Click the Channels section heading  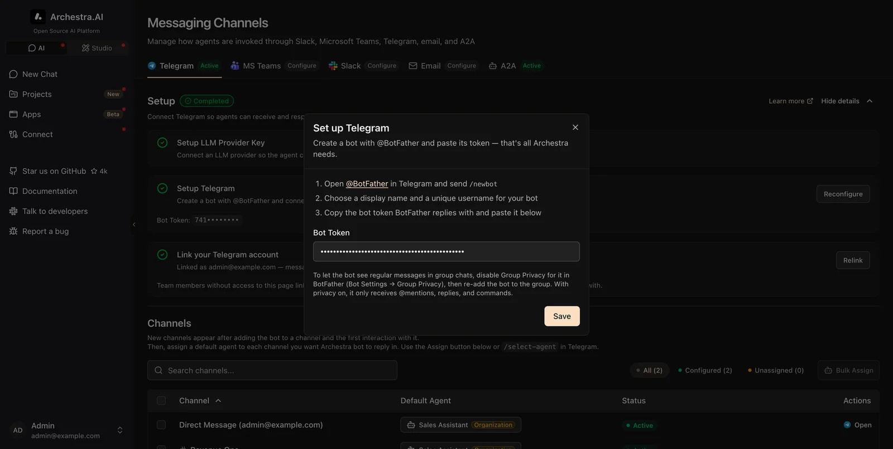tap(169, 323)
